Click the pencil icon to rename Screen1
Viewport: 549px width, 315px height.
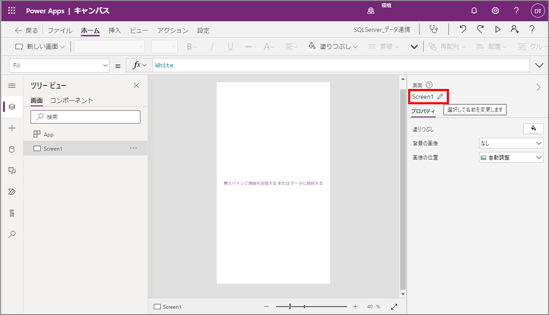click(440, 97)
